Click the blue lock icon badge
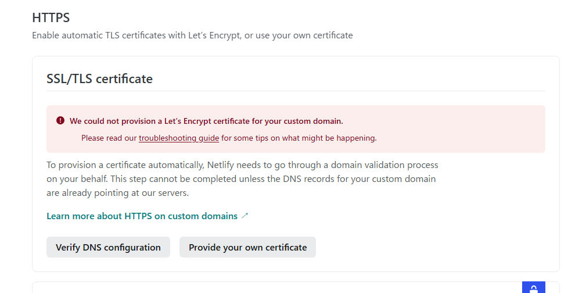 point(533,288)
